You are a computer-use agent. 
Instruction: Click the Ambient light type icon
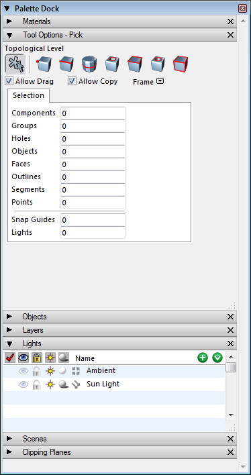[x=76, y=370]
